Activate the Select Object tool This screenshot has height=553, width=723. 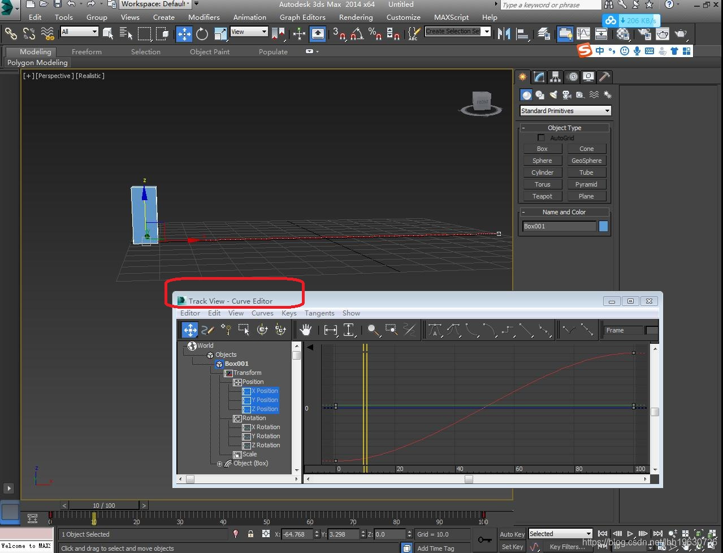(108, 34)
